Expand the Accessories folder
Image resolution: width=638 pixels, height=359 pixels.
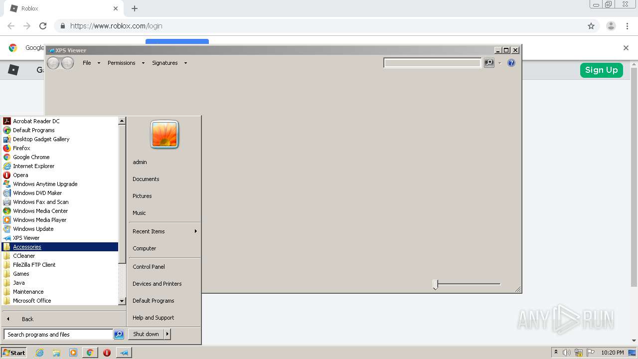point(60,247)
